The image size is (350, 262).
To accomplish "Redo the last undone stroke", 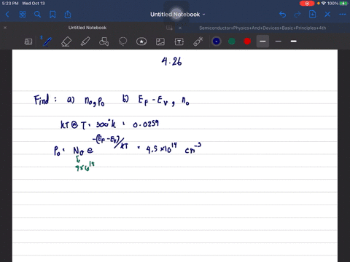I will [x=297, y=15].
